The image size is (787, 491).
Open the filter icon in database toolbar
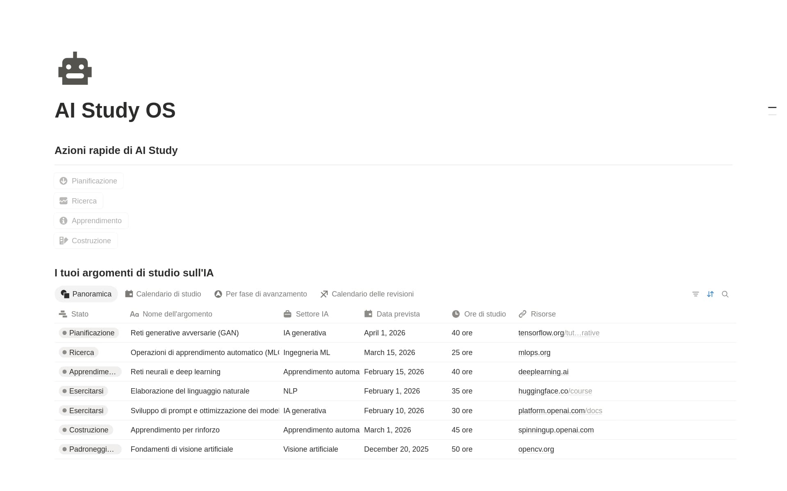tap(696, 294)
